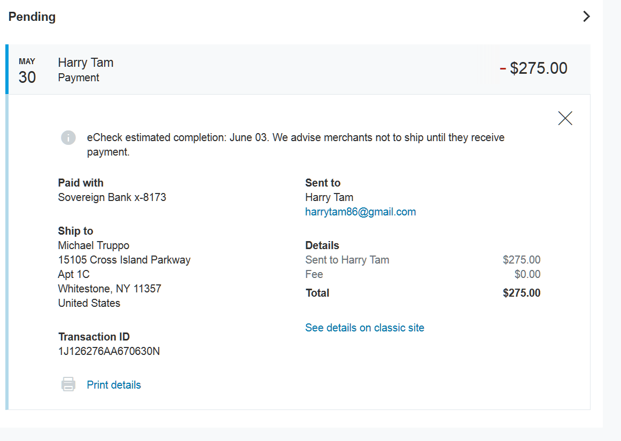Screen dimensions: 621x441
Task: Click the printer icon
Action: (68, 384)
